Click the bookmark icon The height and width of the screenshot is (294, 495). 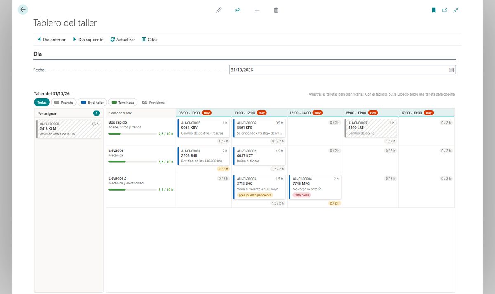tap(434, 10)
